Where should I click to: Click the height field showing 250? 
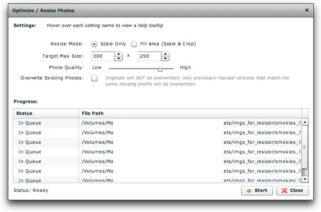149,56
